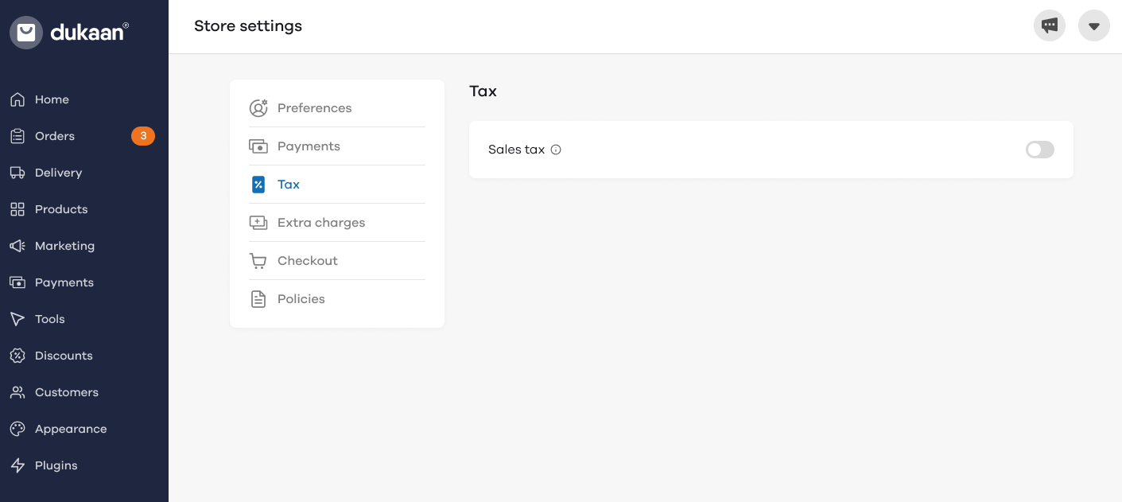The height and width of the screenshot is (502, 1122).
Task: Click the Marketing megaphone icon
Action: point(17,246)
